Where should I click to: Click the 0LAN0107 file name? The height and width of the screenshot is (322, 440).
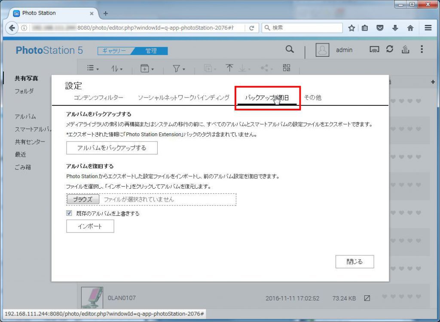click(122, 298)
